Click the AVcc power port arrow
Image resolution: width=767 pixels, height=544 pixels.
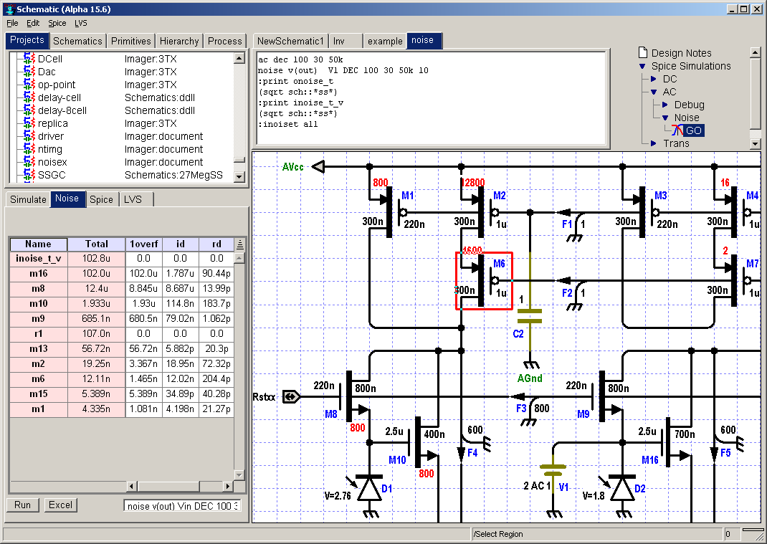[320, 166]
